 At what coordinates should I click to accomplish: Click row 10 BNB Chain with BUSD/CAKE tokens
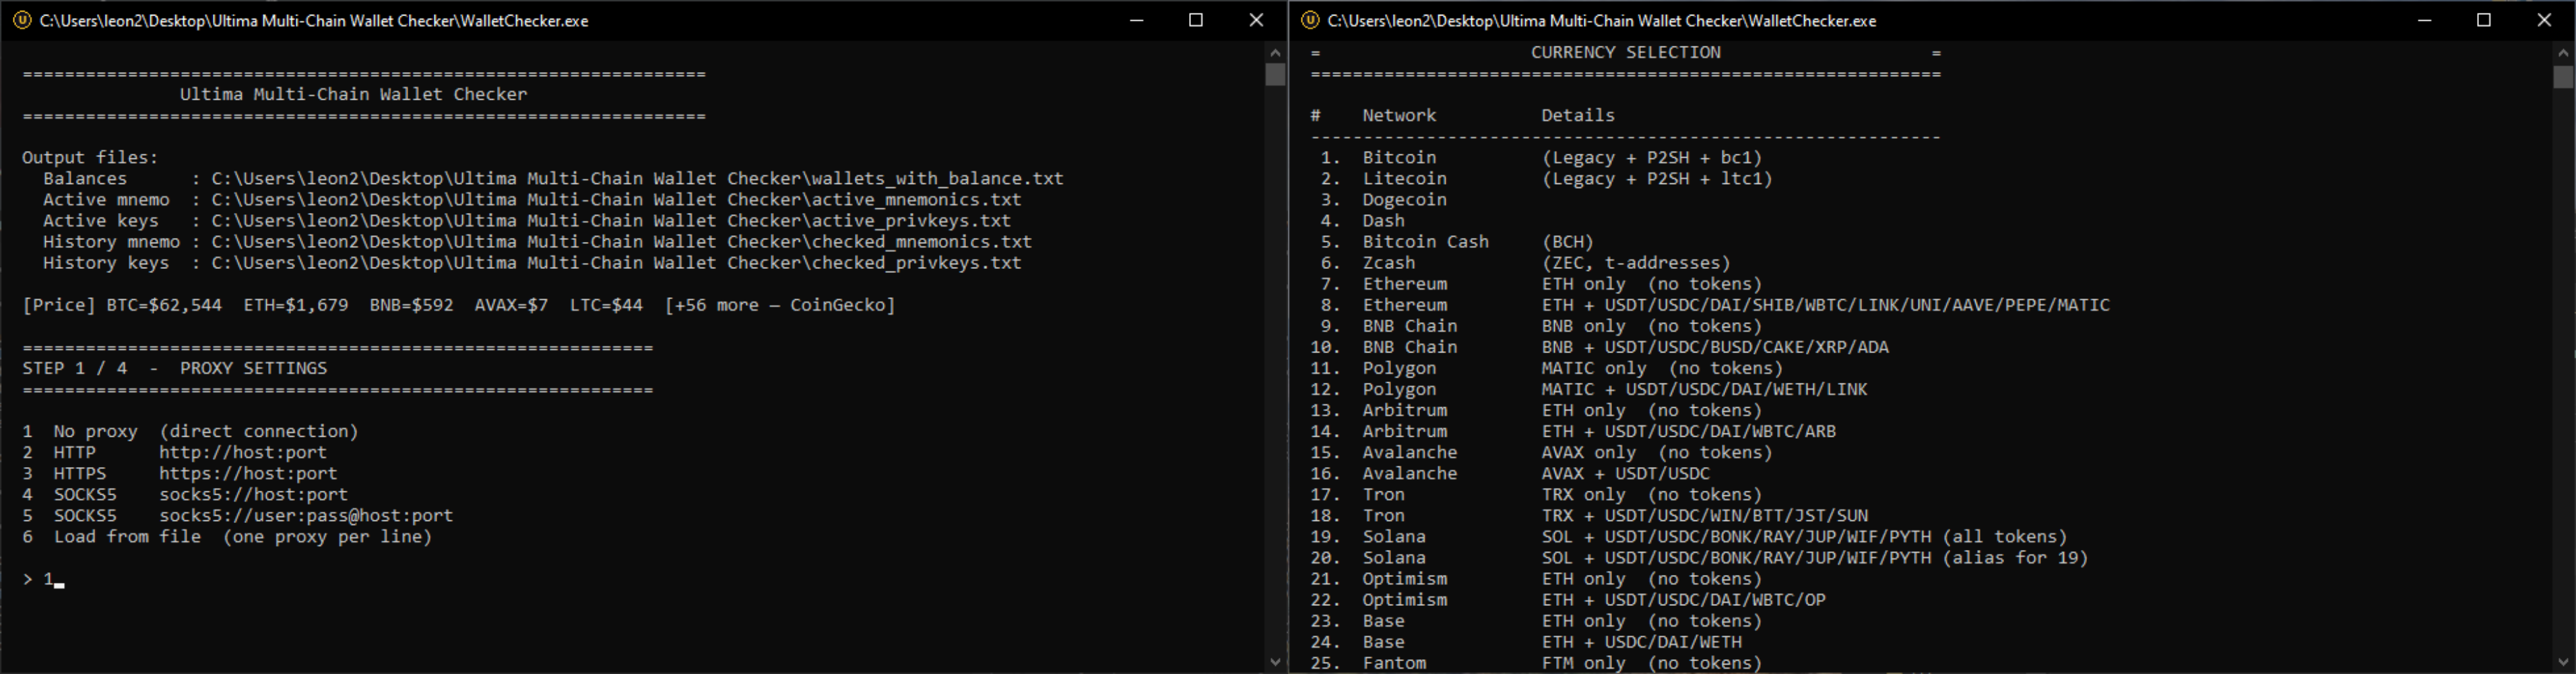pyautogui.click(x=1600, y=346)
